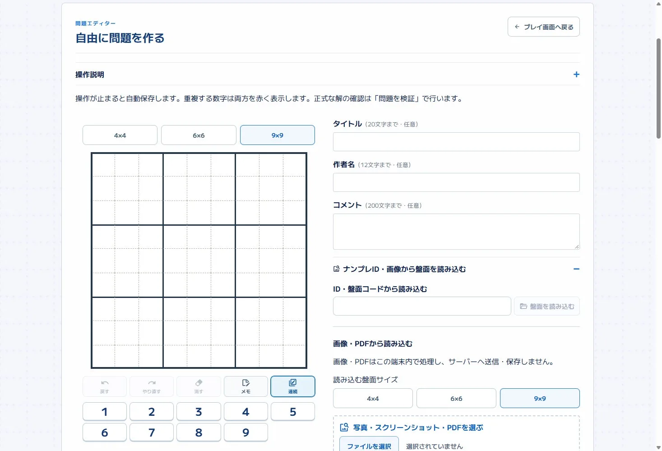The image size is (662, 451).
Task: Tap number 5 on the keypad
Action: (293, 412)
